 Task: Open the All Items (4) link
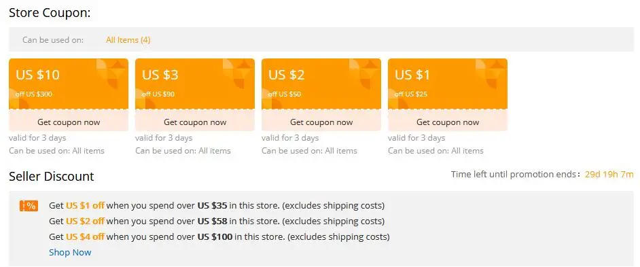pos(128,39)
